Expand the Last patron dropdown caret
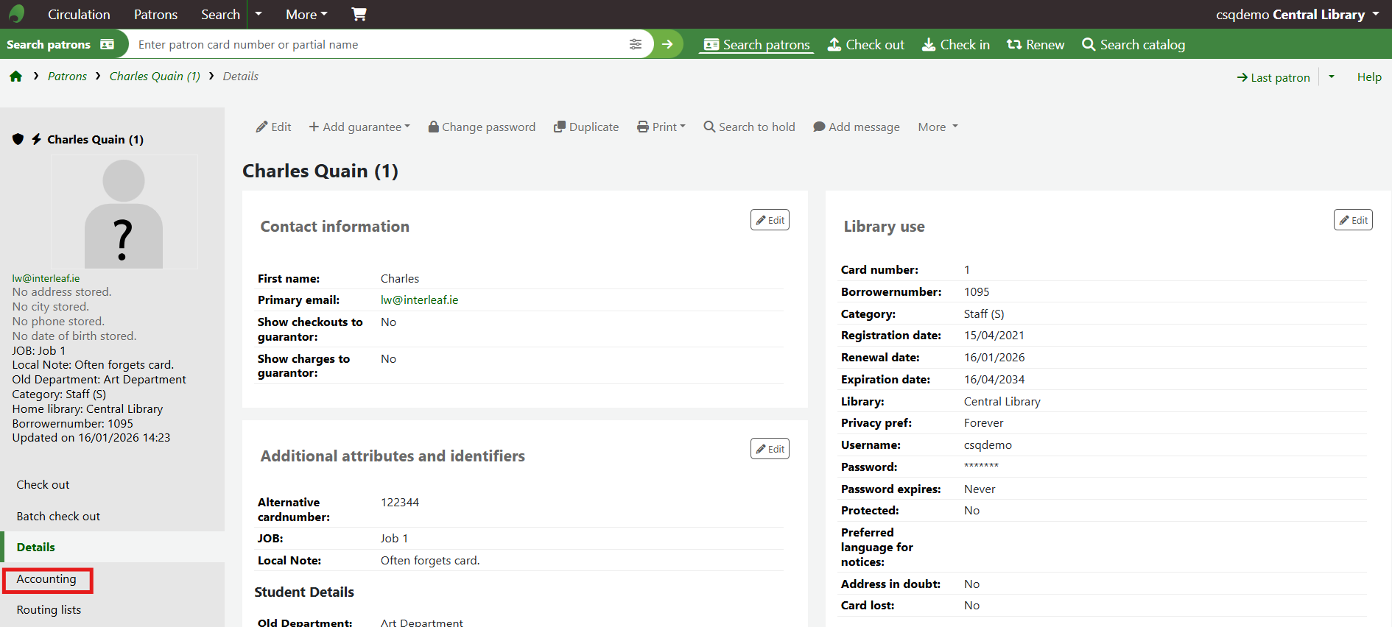 point(1332,77)
